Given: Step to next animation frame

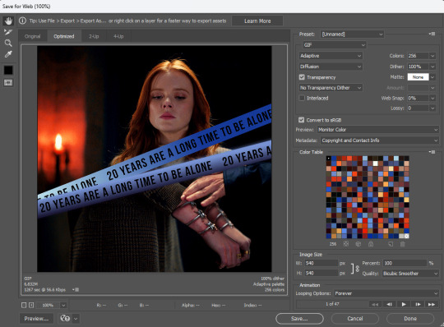Looking at the screenshot, I should pyautogui.click(x=418, y=304).
